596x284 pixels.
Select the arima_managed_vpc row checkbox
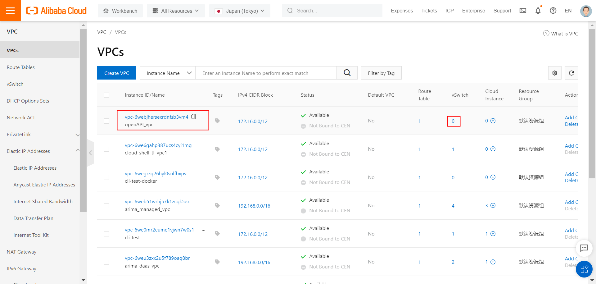coord(106,206)
